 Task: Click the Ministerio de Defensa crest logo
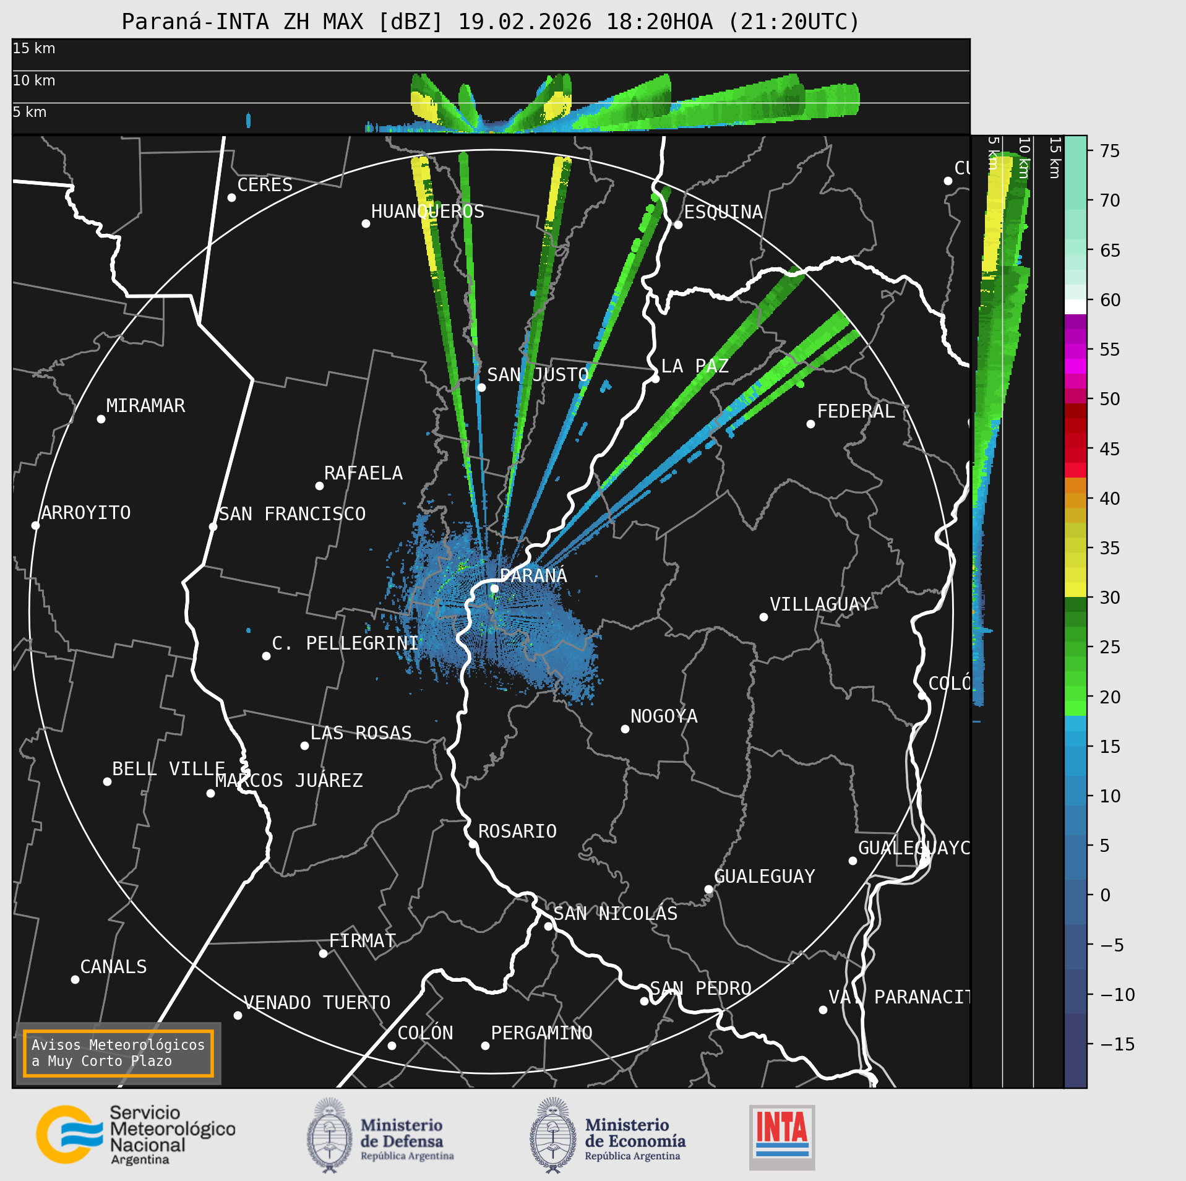click(330, 1136)
